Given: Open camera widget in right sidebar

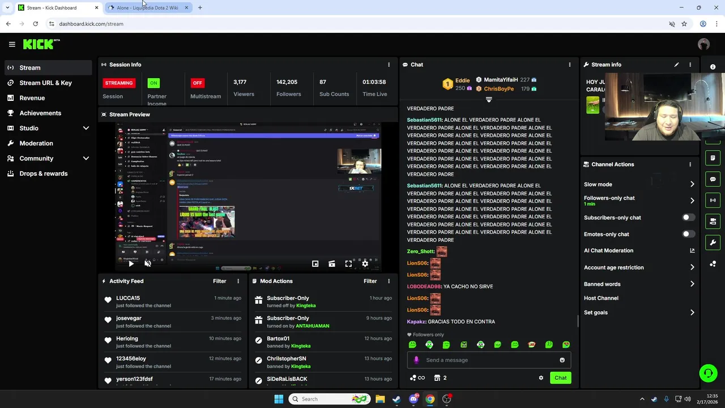Looking at the screenshot, I should 713,222.
